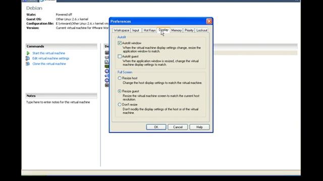Select the Resize host radio button
The width and height of the screenshot is (323, 181).
point(120,78)
